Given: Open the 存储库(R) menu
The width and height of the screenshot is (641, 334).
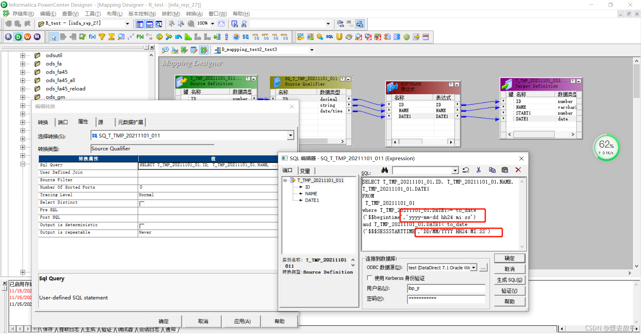Looking at the screenshot, I should (23, 14).
